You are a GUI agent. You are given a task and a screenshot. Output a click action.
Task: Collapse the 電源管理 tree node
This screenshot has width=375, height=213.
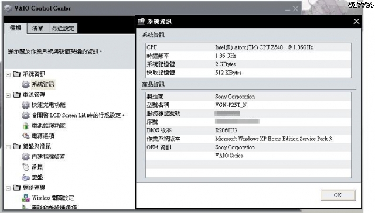click(x=8, y=95)
